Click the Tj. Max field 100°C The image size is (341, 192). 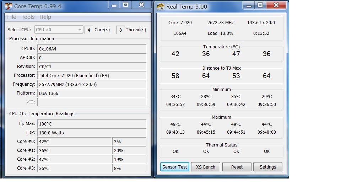pos(92,124)
